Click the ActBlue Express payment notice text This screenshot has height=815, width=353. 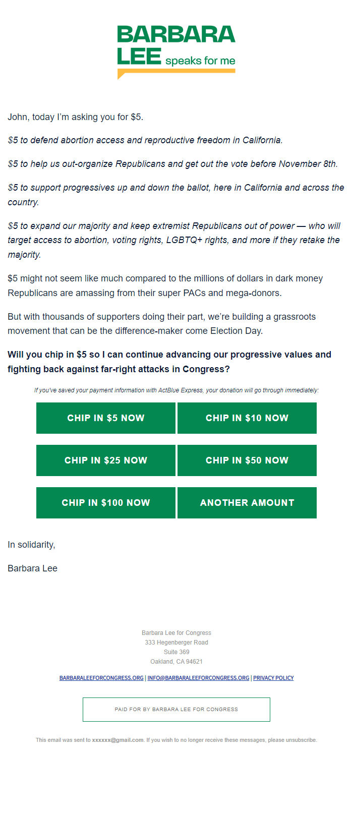177,390
